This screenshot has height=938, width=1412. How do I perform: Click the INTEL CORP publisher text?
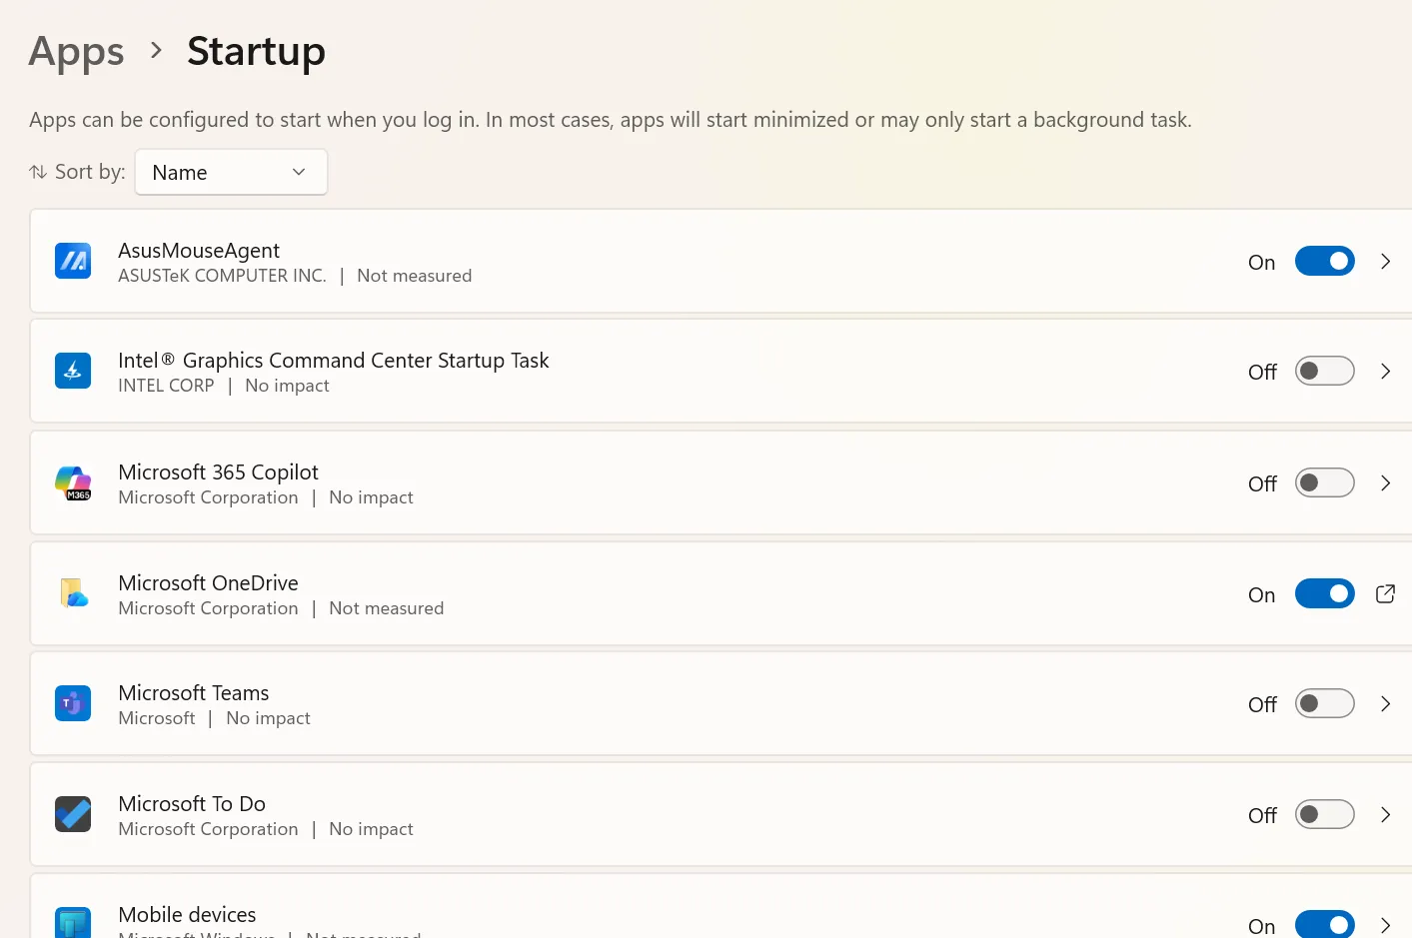[x=166, y=386]
